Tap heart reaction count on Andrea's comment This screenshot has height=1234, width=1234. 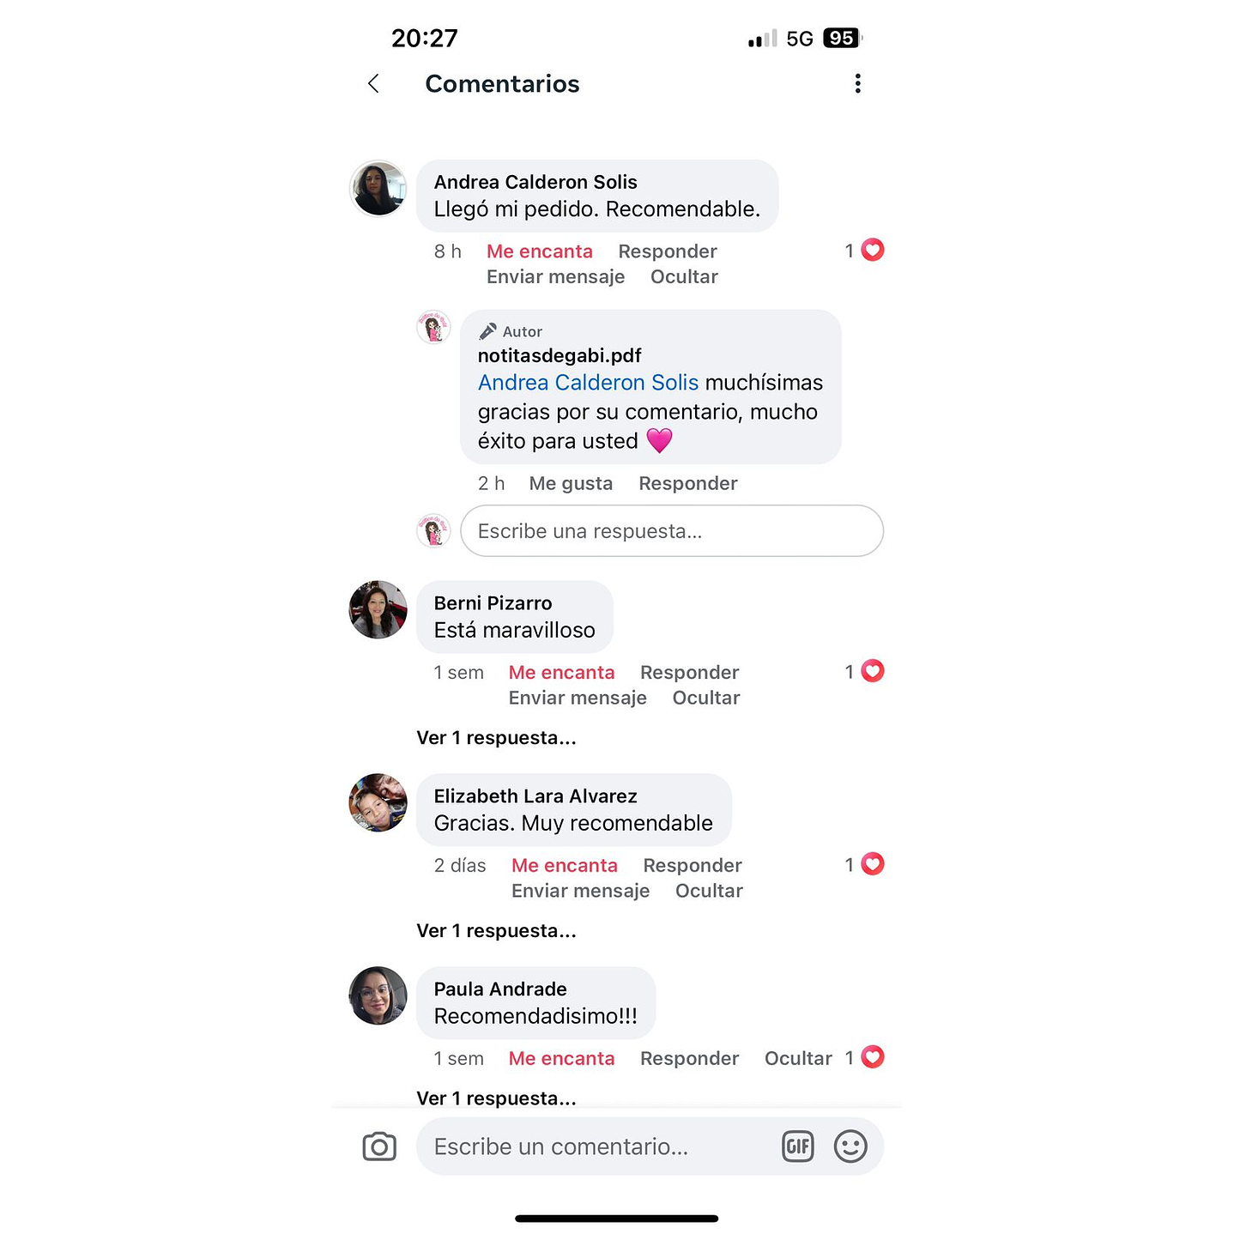point(864,250)
